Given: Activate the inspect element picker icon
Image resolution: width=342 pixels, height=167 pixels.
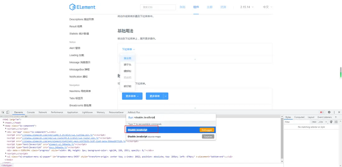Looking at the screenshot, I should [3, 112].
